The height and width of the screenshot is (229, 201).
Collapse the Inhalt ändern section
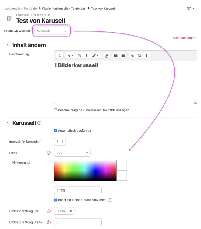point(8,45)
